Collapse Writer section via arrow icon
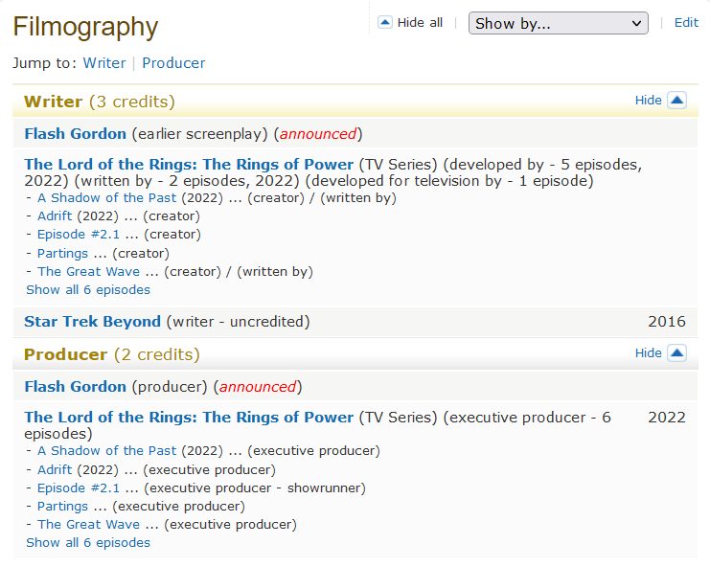The height and width of the screenshot is (567, 710). 677,100
